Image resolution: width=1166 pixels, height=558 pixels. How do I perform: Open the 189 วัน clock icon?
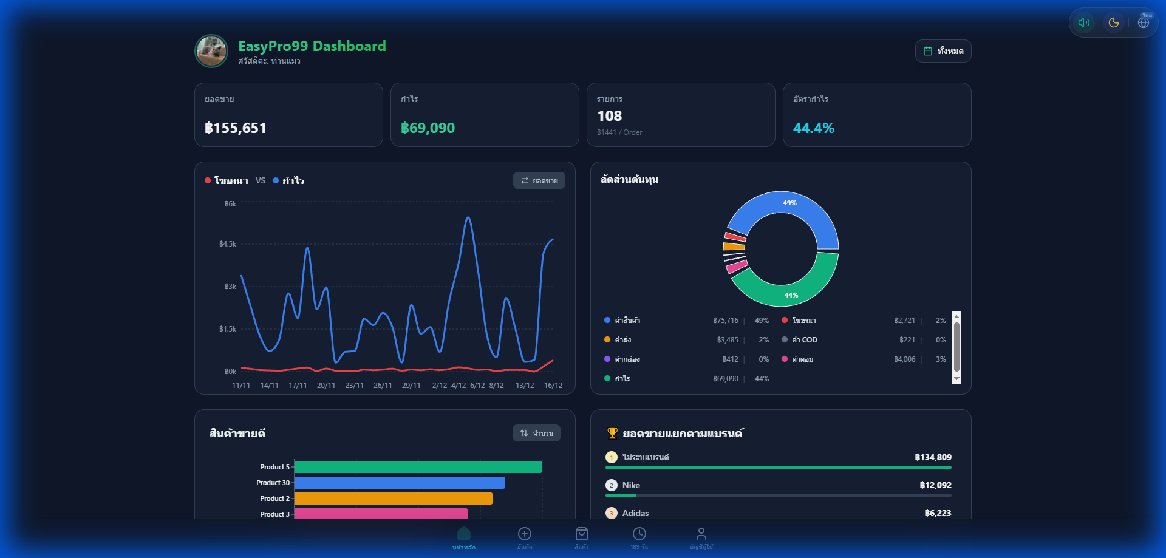tap(639, 534)
